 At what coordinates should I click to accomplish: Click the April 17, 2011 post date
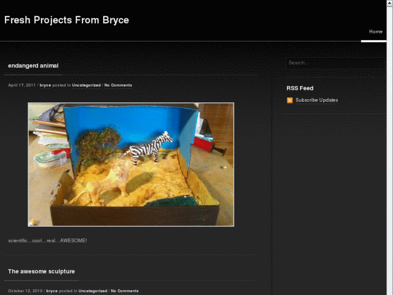[x=22, y=85]
